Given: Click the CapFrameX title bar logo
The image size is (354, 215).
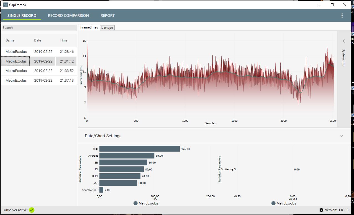Looking at the screenshot, I should point(5,5).
